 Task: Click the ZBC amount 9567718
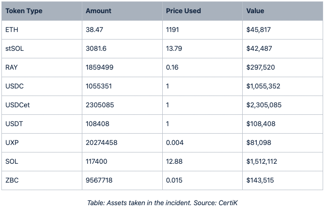99,180
